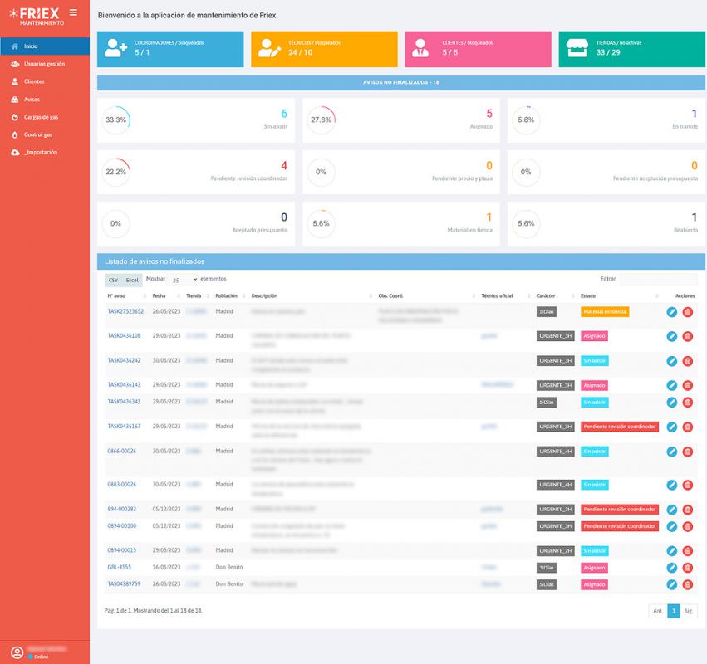707x664 pixels.
Task: Open Usuarios gestión in sidebar
Action: pos(45,64)
